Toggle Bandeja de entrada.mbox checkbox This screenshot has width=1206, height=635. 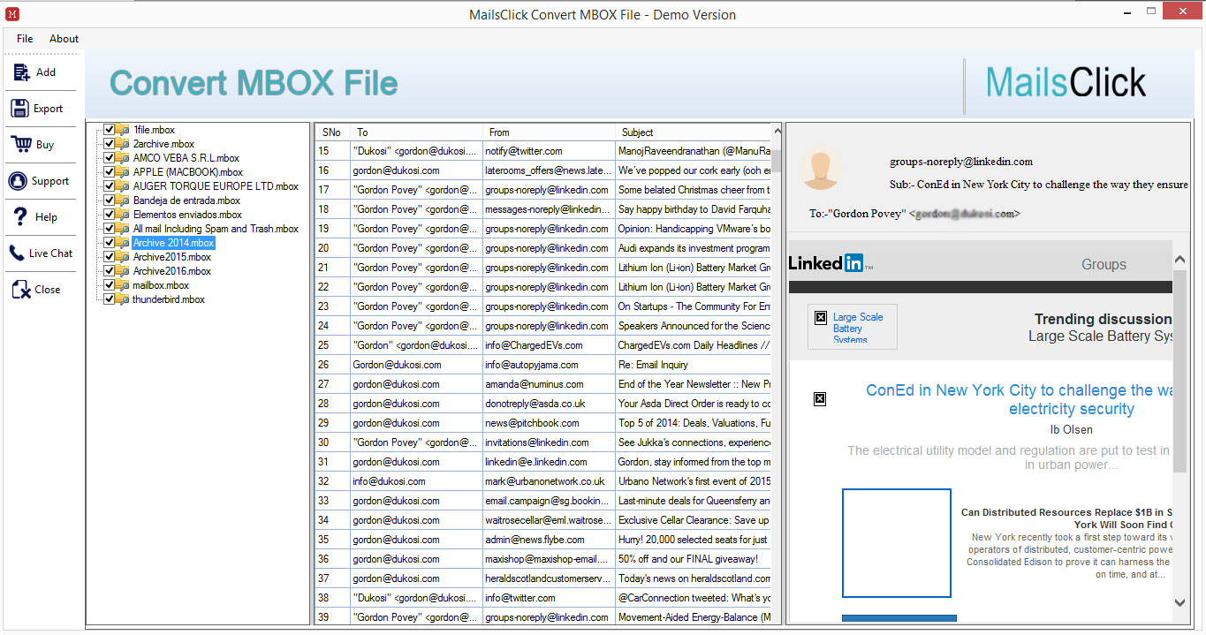[110, 200]
